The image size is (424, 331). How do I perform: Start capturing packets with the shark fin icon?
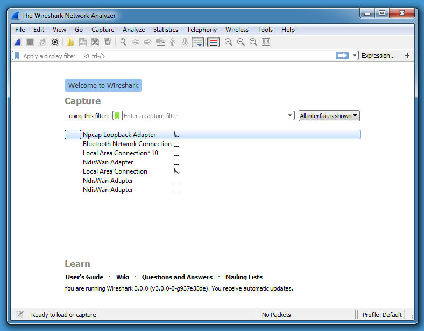tap(17, 42)
